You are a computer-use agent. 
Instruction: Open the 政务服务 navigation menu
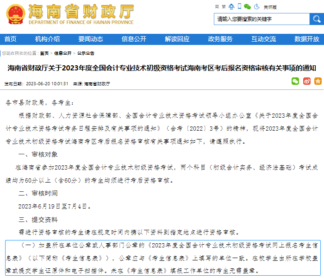220,39
